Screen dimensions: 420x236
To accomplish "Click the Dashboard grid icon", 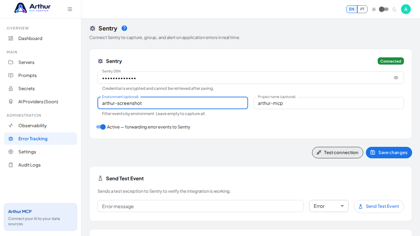I will (11, 38).
